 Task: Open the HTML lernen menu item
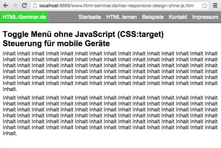pos(121,17)
